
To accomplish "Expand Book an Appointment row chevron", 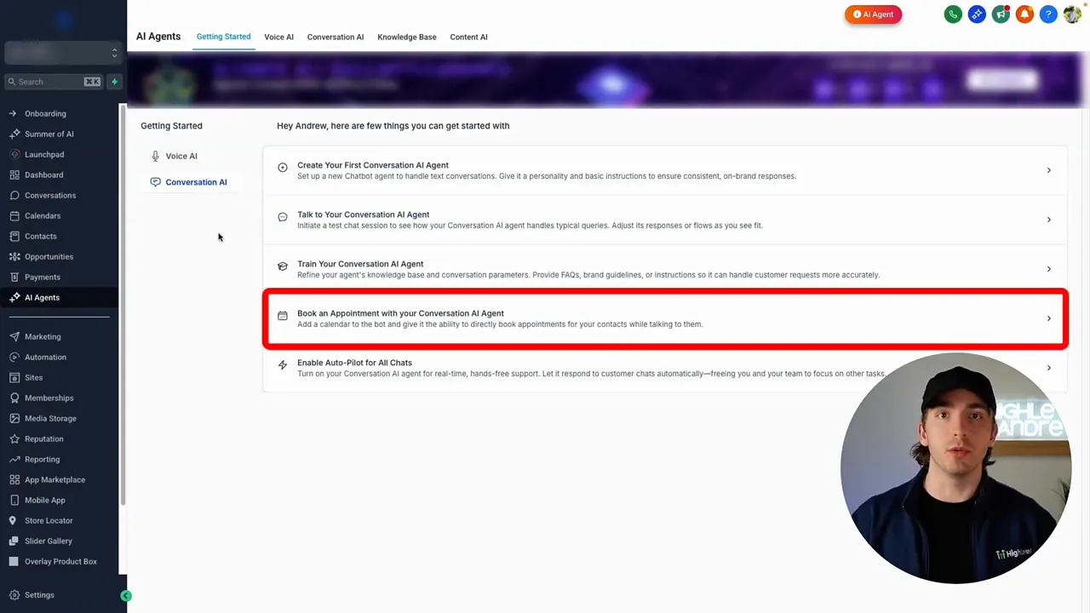I will click(x=1048, y=318).
